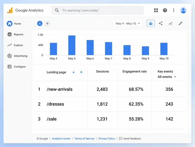Go to Home in navigation
Viewport: 195px width, 147px height.
pyautogui.click(x=18, y=24)
